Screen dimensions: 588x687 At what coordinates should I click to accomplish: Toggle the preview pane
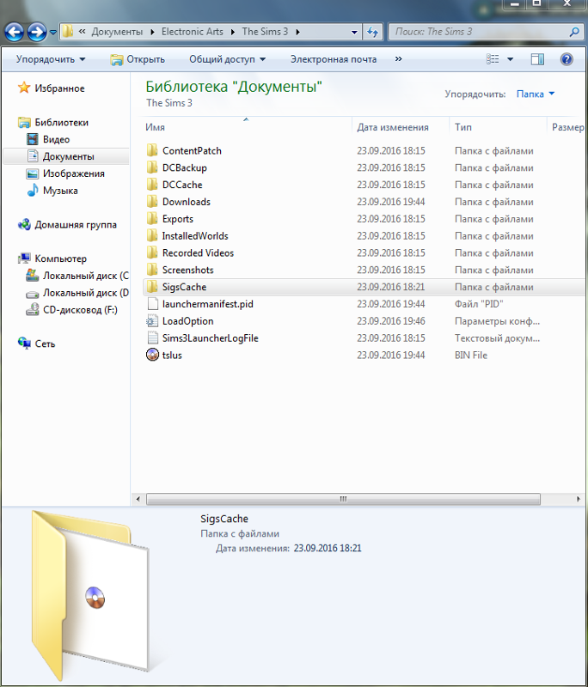click(x=537, y=59)
